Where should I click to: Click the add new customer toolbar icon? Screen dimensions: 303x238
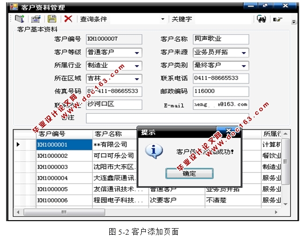click(x=20, y=19)
